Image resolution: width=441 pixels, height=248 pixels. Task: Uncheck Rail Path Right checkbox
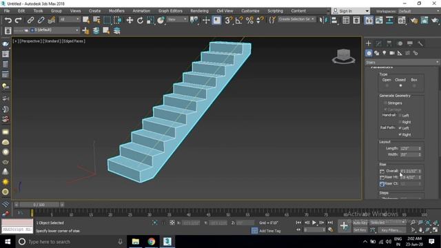tap(400, 135)
